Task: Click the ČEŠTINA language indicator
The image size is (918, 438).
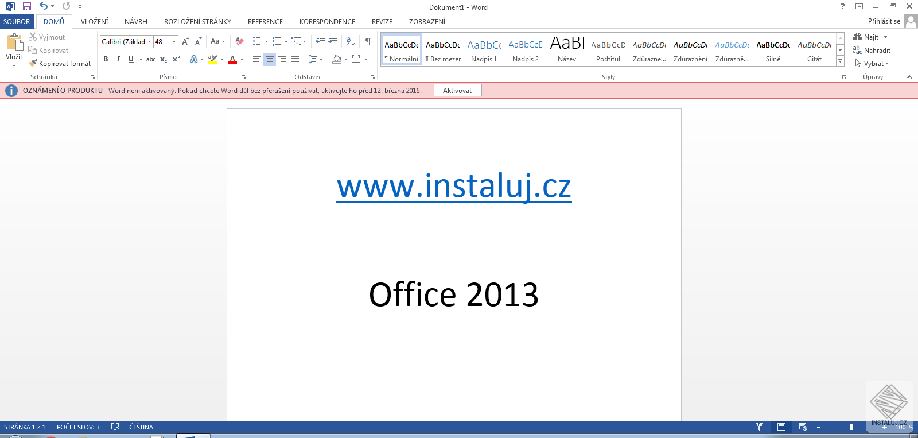Action: click(x=141, y=427)
